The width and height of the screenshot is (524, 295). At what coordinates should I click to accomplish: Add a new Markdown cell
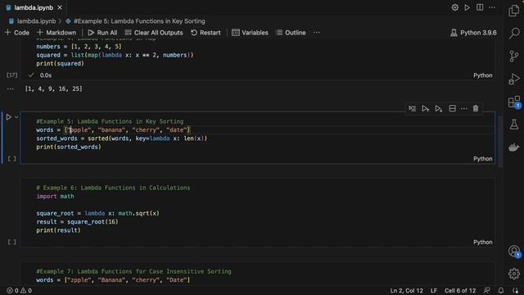pyautogui.click(x=56, y=33)
